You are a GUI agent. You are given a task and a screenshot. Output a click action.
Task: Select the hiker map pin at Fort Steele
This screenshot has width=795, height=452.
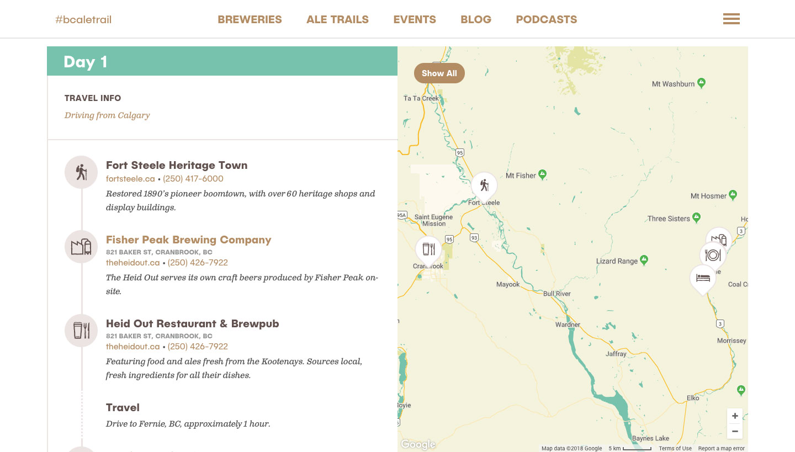484,187
